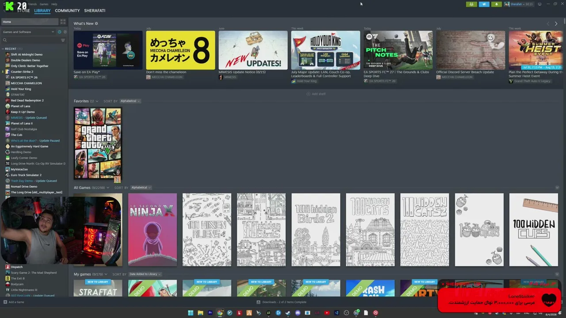566x318 pixels.
Task: Open the notifications bell icon
Action: [496, 4]
